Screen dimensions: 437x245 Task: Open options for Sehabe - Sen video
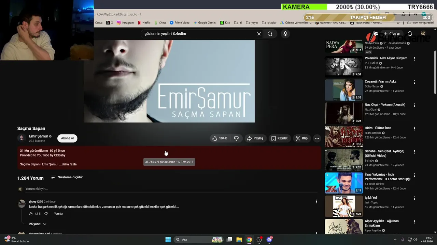pyautogui.click(x=414, y=152)
